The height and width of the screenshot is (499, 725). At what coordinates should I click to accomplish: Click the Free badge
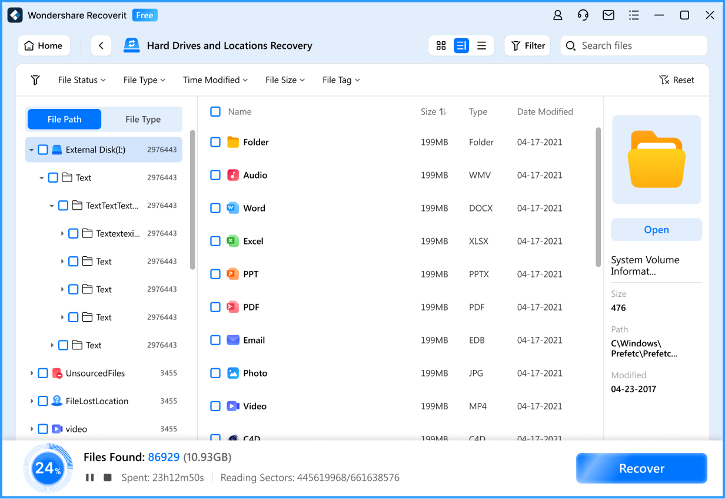[144, 15]
